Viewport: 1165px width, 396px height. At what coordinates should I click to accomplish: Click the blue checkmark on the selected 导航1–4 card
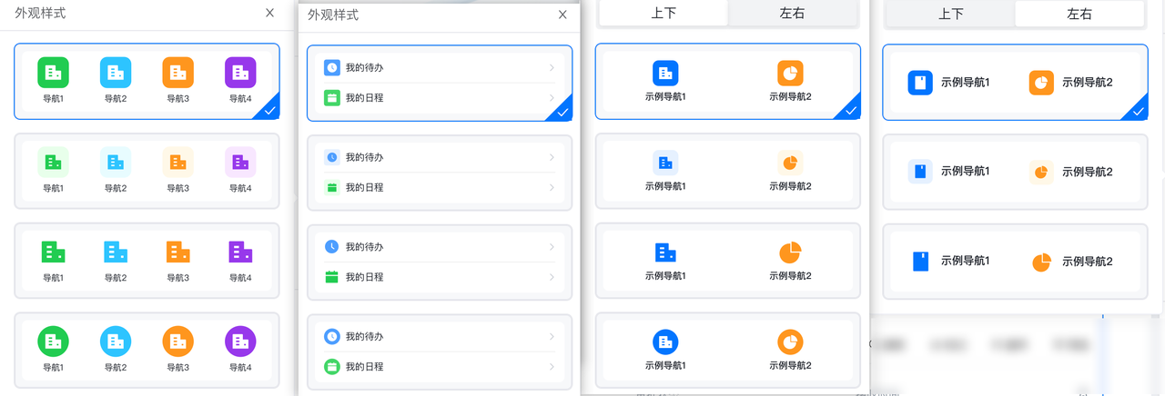click(269, 111)
